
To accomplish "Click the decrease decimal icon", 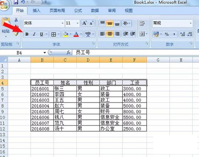I will tap(190, 34).
